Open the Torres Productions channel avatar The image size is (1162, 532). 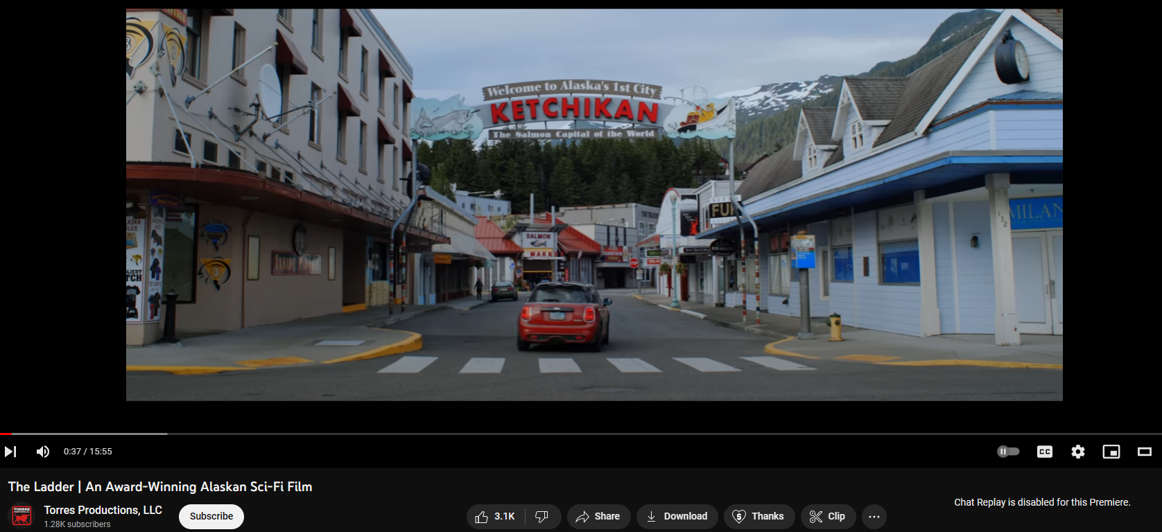coord(21,516)
